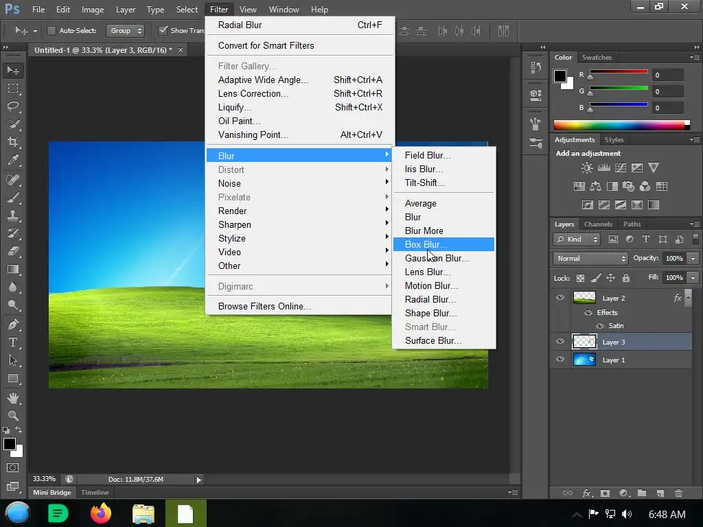703x527 pixels.
Task: Open the Image menu
Action: pos(93,10)
